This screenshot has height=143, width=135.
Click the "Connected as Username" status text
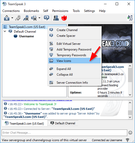[107, 140]
